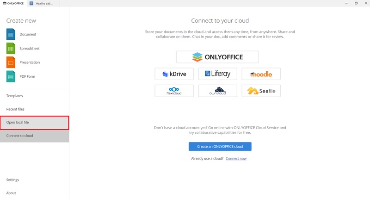Switch to the ONLYOFFICE home tab
The image size is (370, 199).
[13, 3]
